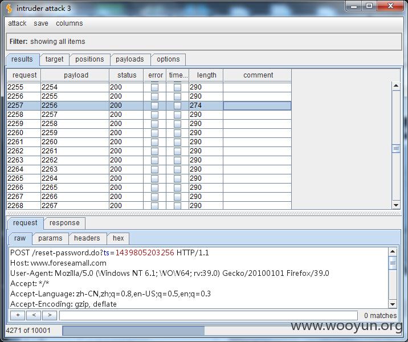408x342 pixels.
Task: Click the results table scrollbar thumb
Action: [396, 149]
